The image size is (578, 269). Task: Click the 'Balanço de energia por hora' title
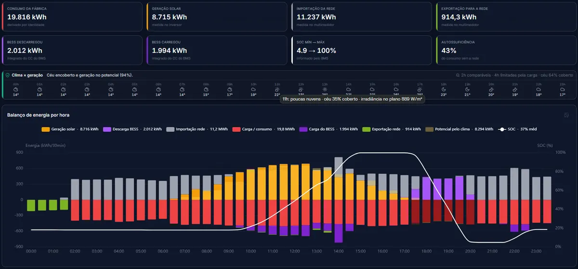38,115
